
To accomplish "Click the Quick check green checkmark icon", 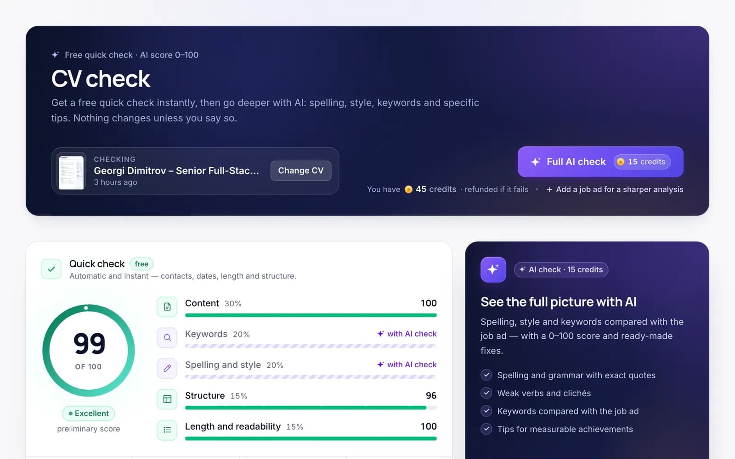I will pos(51,269).
